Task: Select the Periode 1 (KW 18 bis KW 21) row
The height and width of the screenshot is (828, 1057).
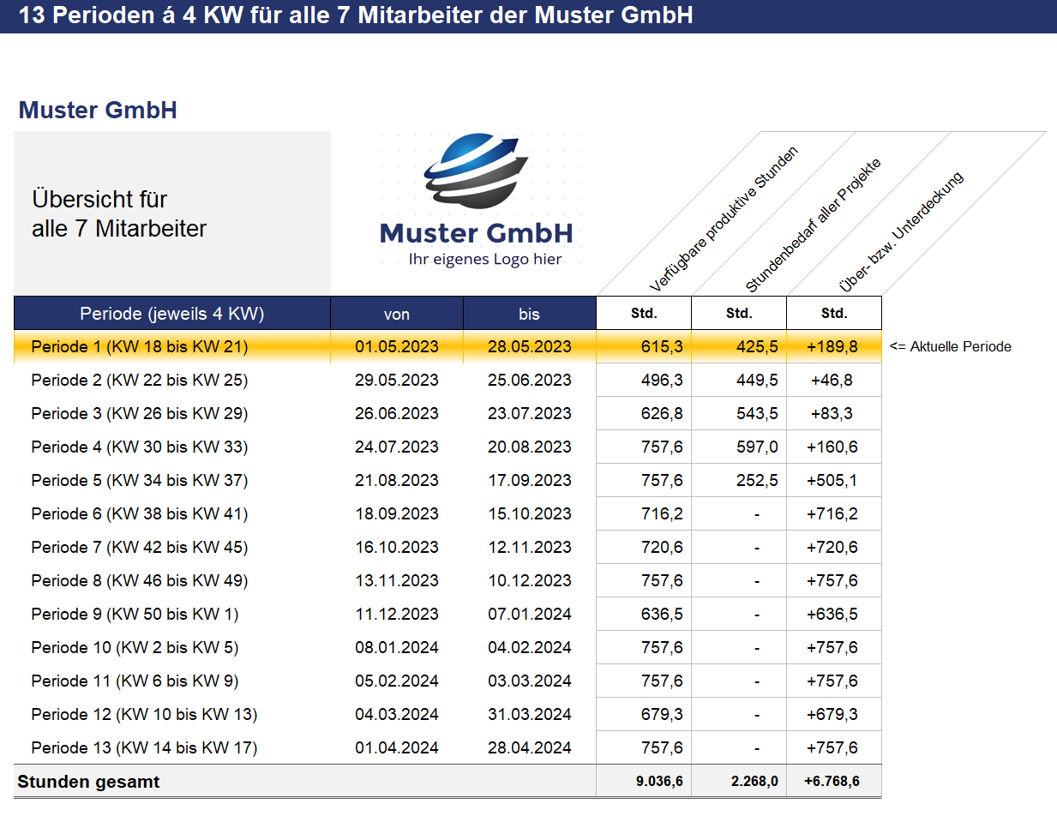Action: point(447,346)
